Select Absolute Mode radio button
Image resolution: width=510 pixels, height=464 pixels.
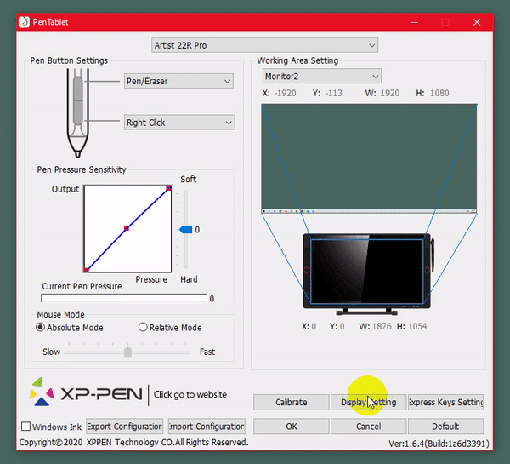(40, 327)
